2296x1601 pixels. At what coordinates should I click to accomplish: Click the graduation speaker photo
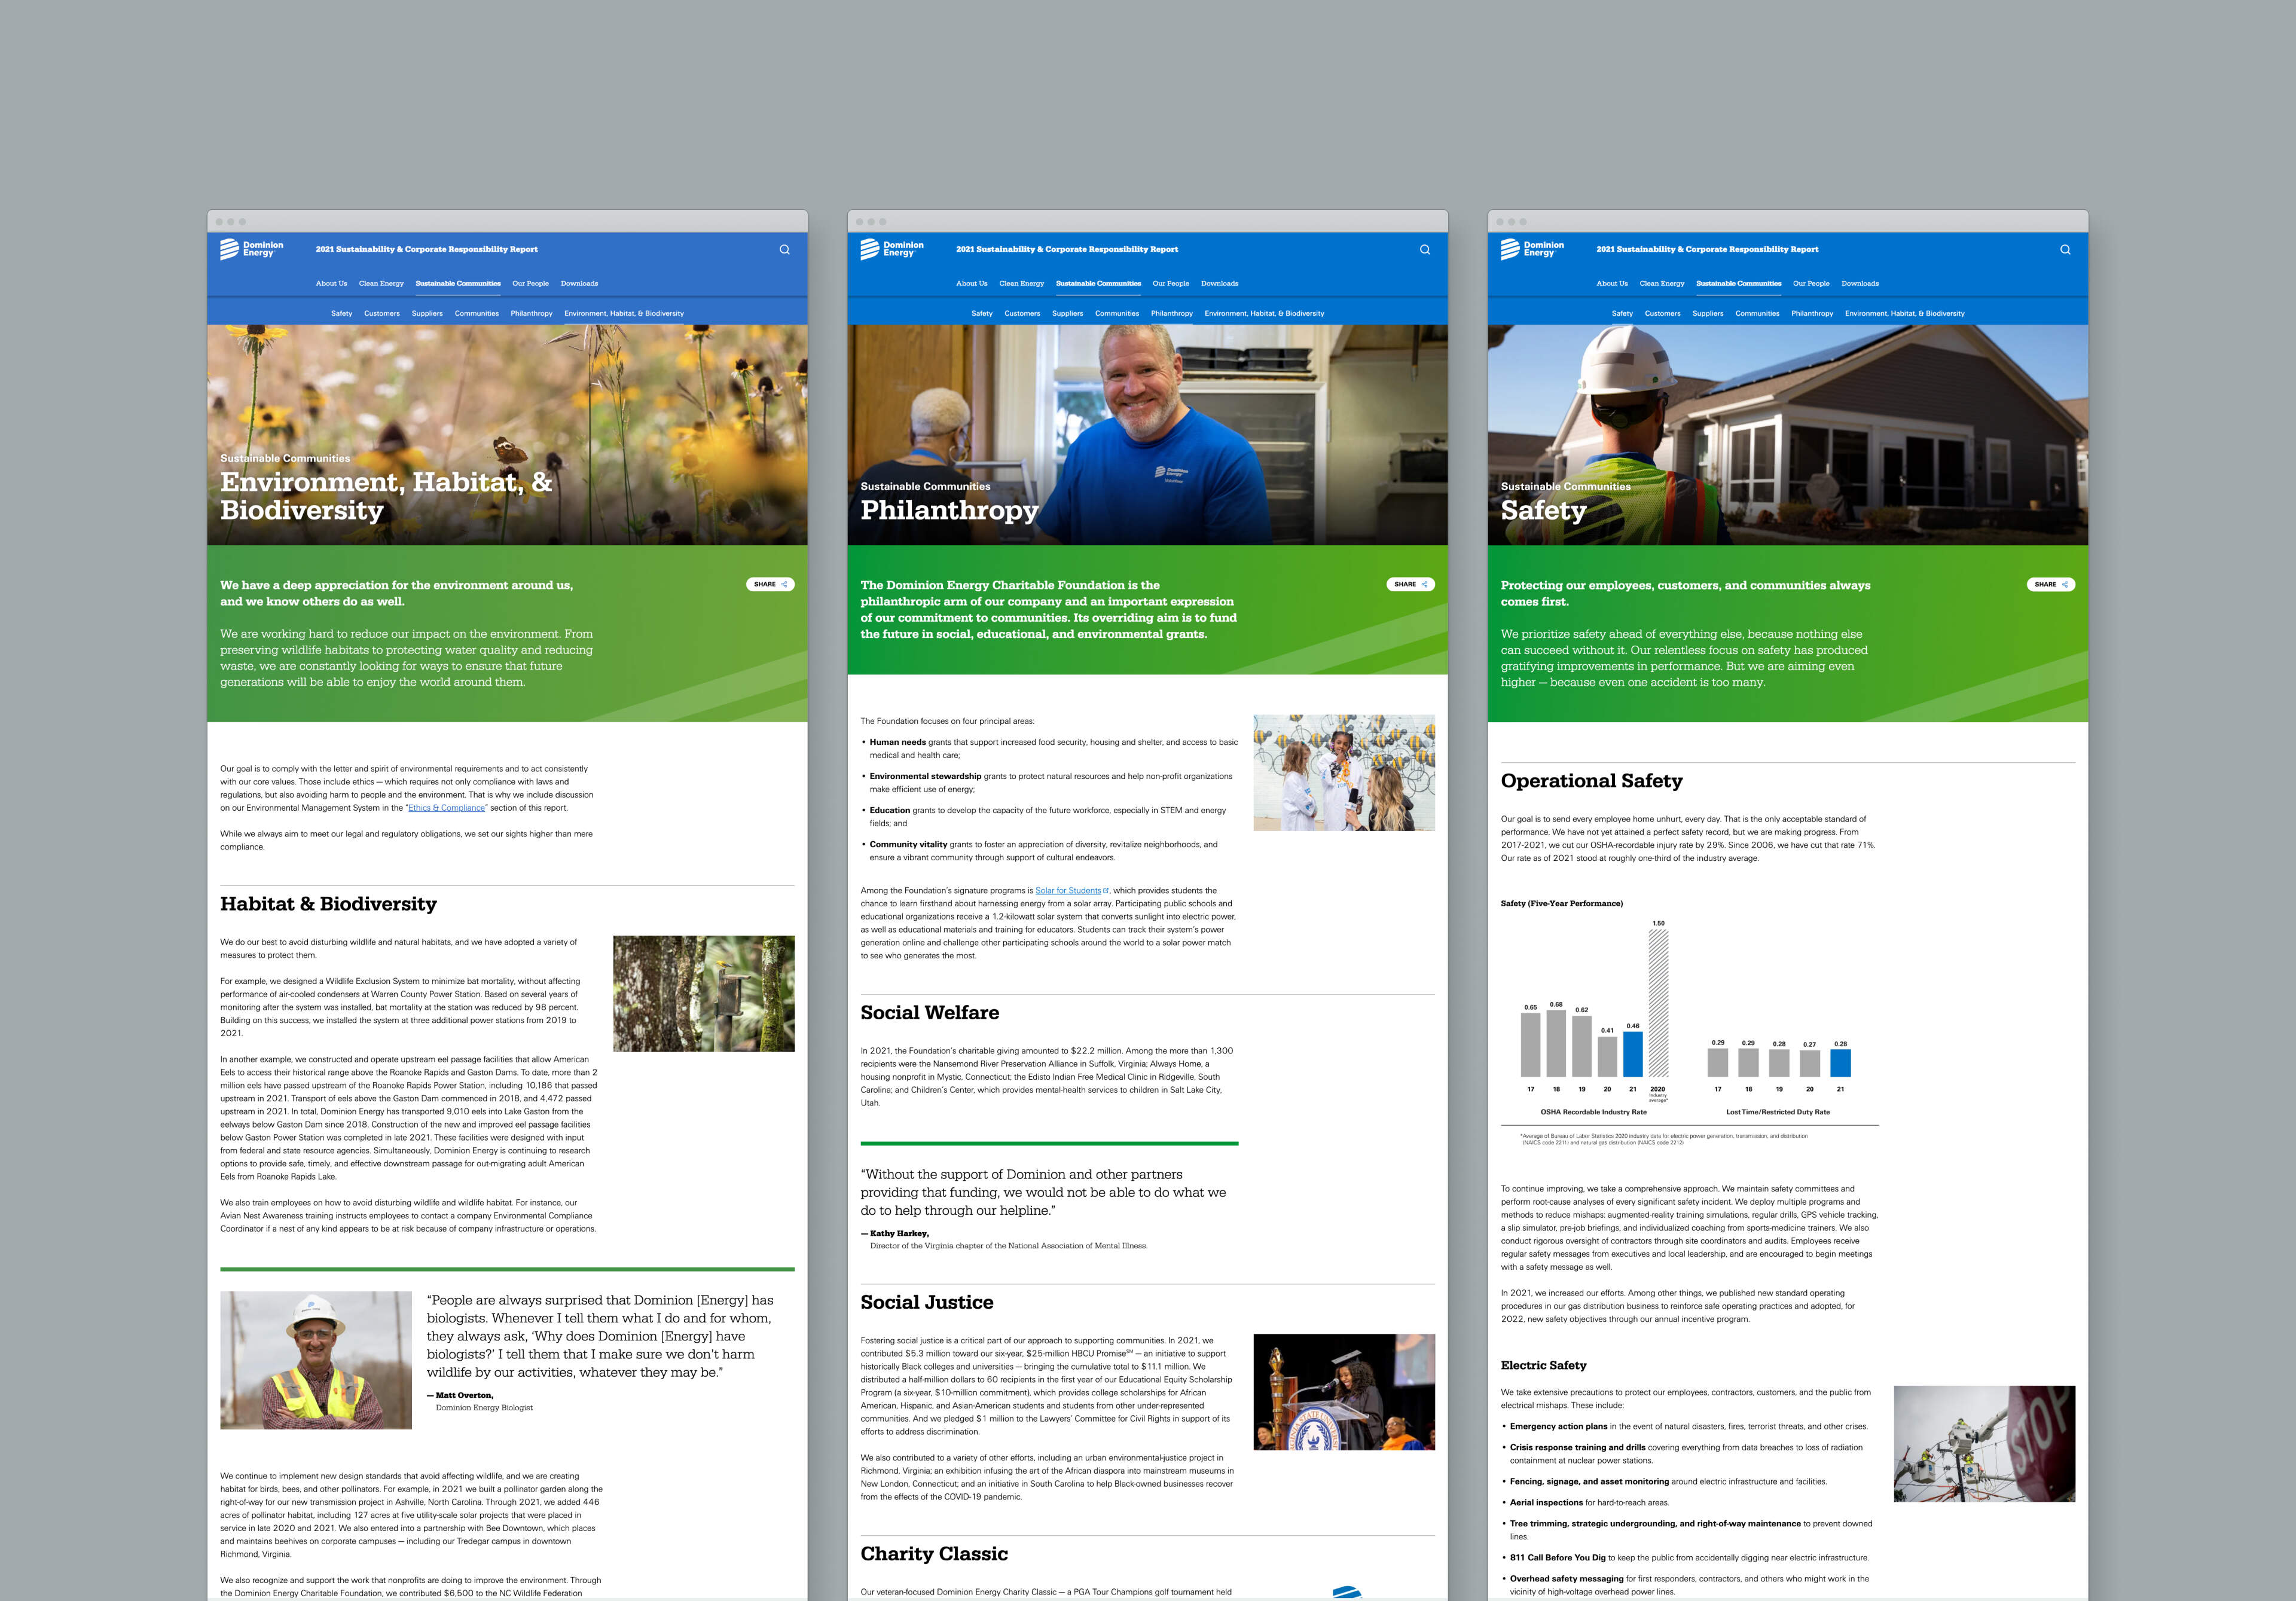(1344, 1392)
